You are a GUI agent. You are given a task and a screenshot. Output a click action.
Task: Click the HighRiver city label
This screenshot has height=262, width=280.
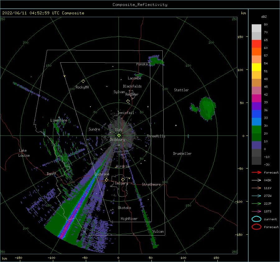point(129,219)
